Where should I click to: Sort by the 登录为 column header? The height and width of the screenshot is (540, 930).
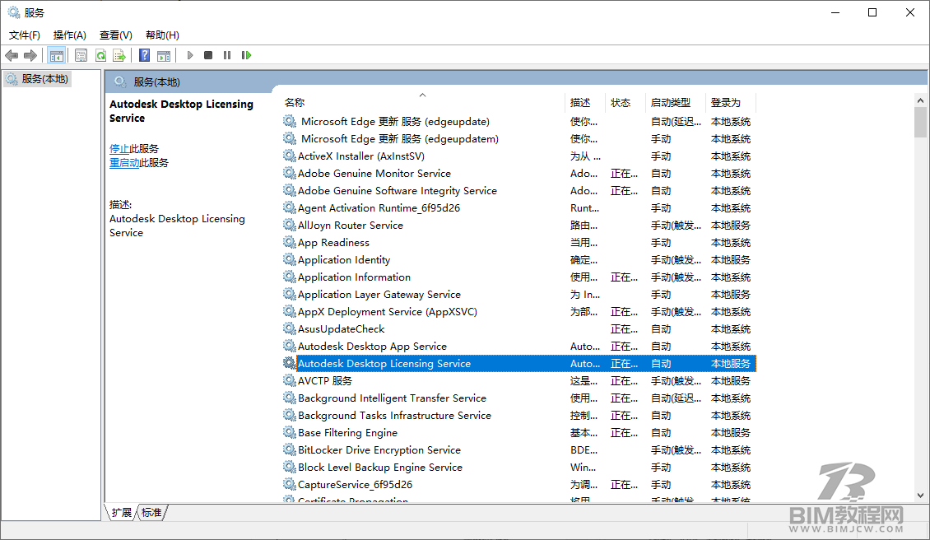coord(732,103)
